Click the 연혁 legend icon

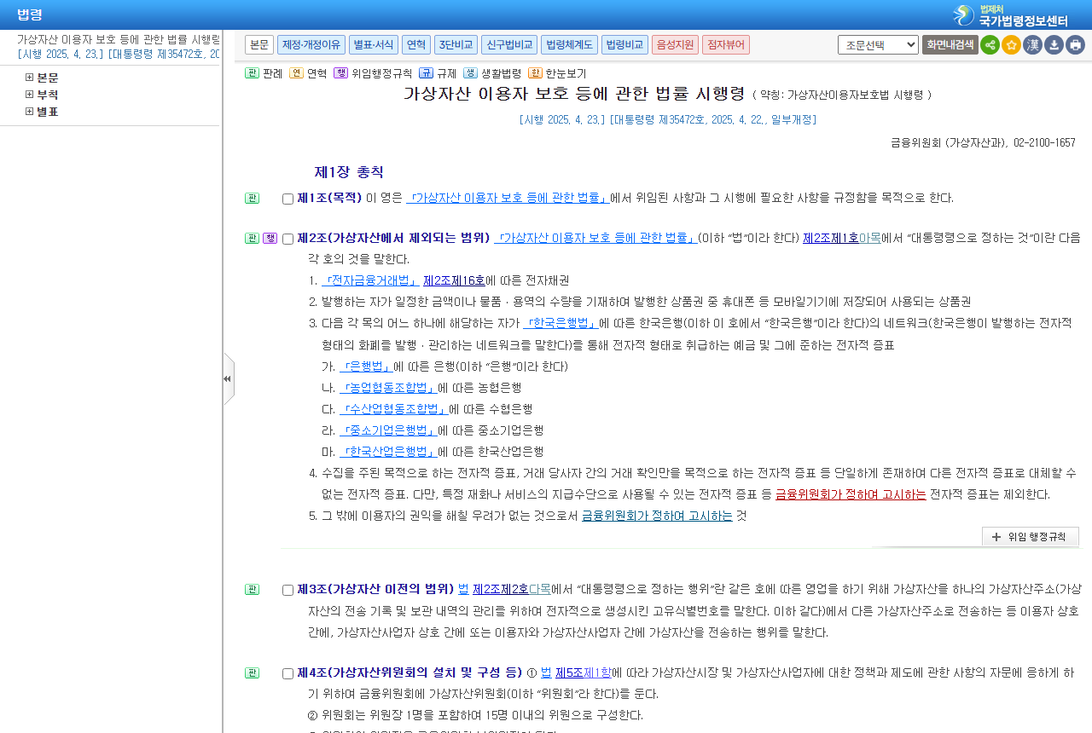click(296, 73)
